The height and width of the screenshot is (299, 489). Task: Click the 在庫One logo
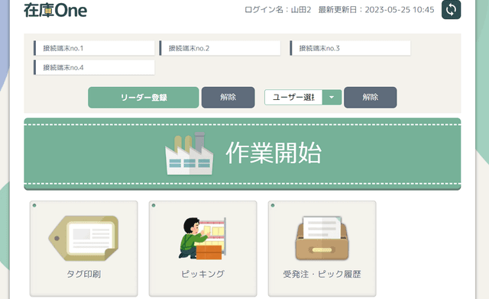(x=56, y=10)
